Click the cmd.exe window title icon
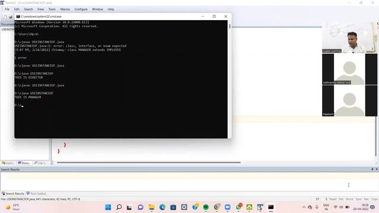379x213 pixels. pyautogui.click(x=18, y=17)
